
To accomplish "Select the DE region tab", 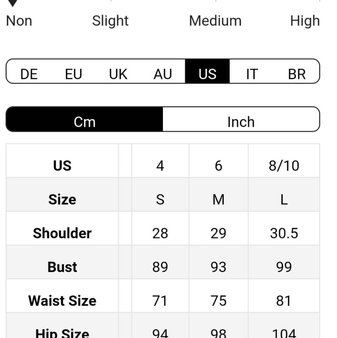I will coord(29,74).
